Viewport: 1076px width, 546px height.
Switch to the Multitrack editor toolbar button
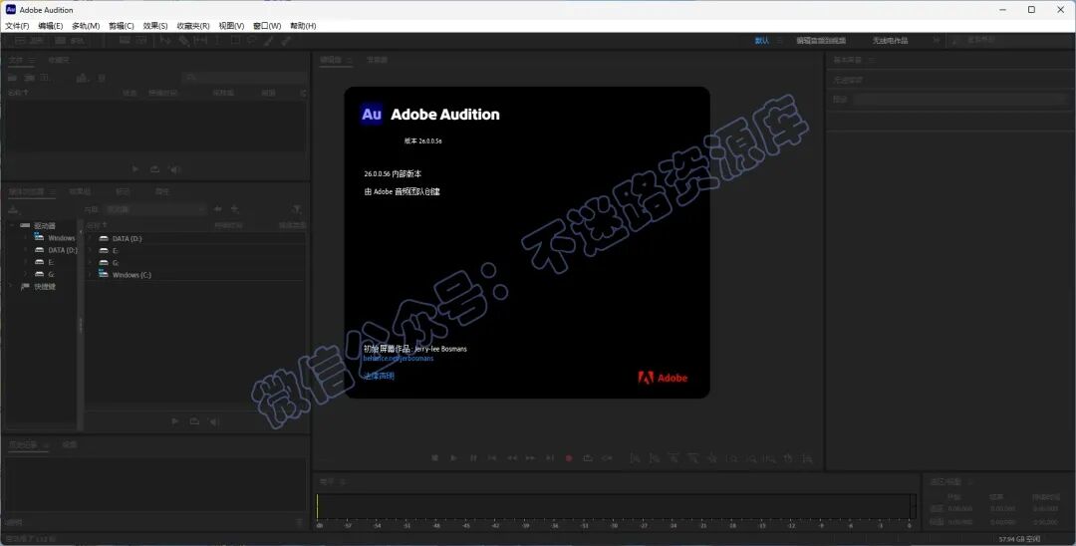pyautogui.click(x=69, y=41)
